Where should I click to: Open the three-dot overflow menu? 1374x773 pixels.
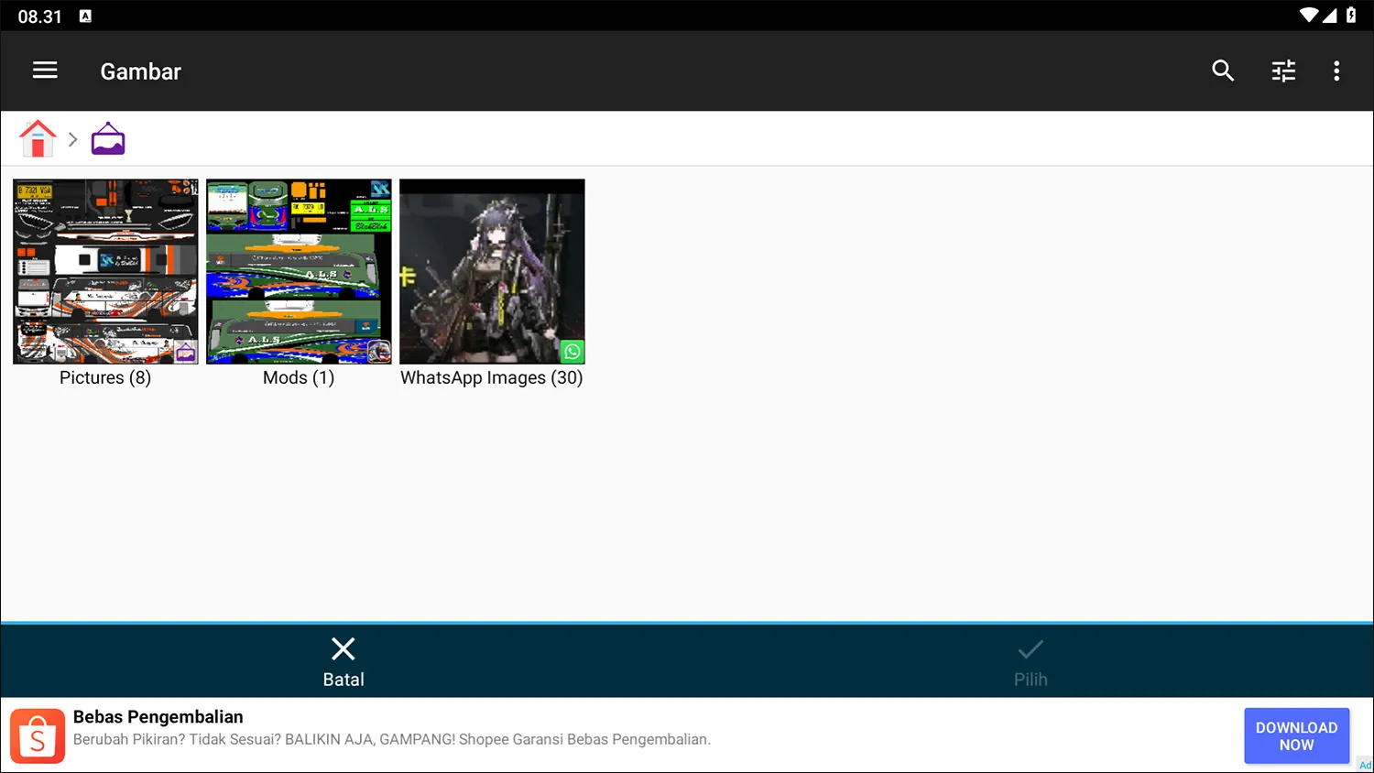coord(1336,71)
